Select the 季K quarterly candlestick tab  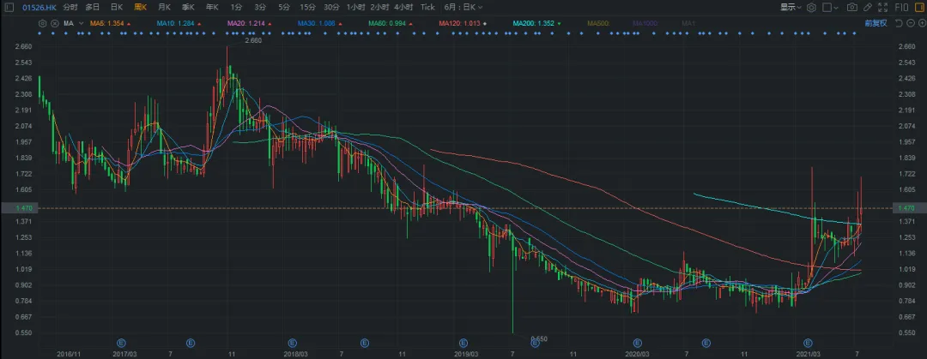tap(188, 7)
